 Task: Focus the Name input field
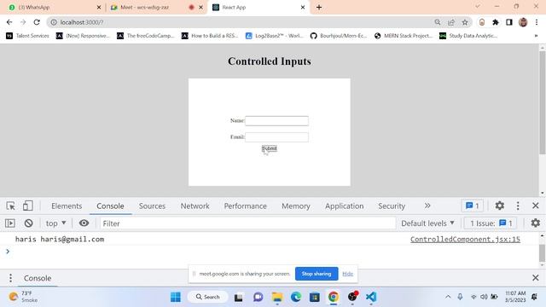click(x=276, y=121)
